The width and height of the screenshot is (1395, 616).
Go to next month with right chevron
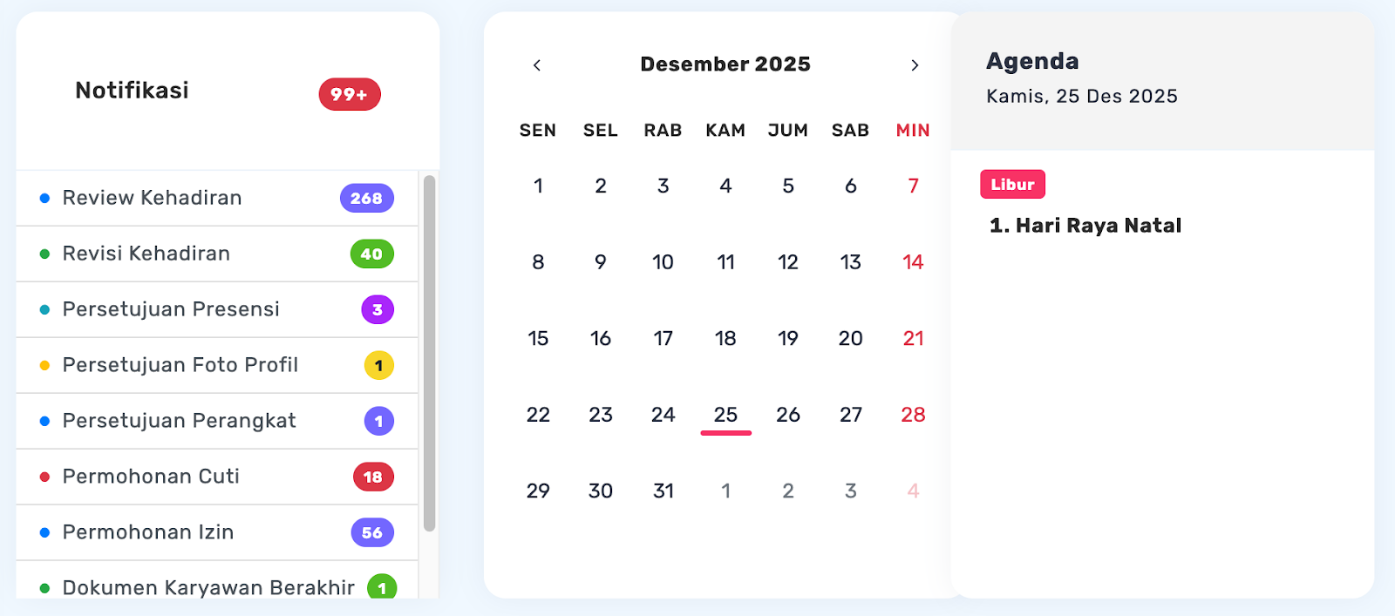915,65
